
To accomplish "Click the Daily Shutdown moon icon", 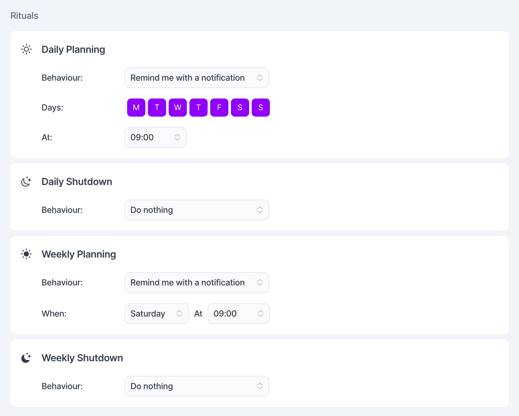I will point(26,181).
